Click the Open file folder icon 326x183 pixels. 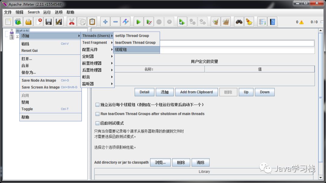(x=28, y=22)
